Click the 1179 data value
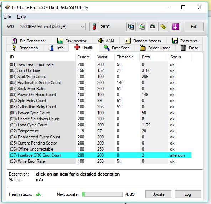 coord(146,125)
